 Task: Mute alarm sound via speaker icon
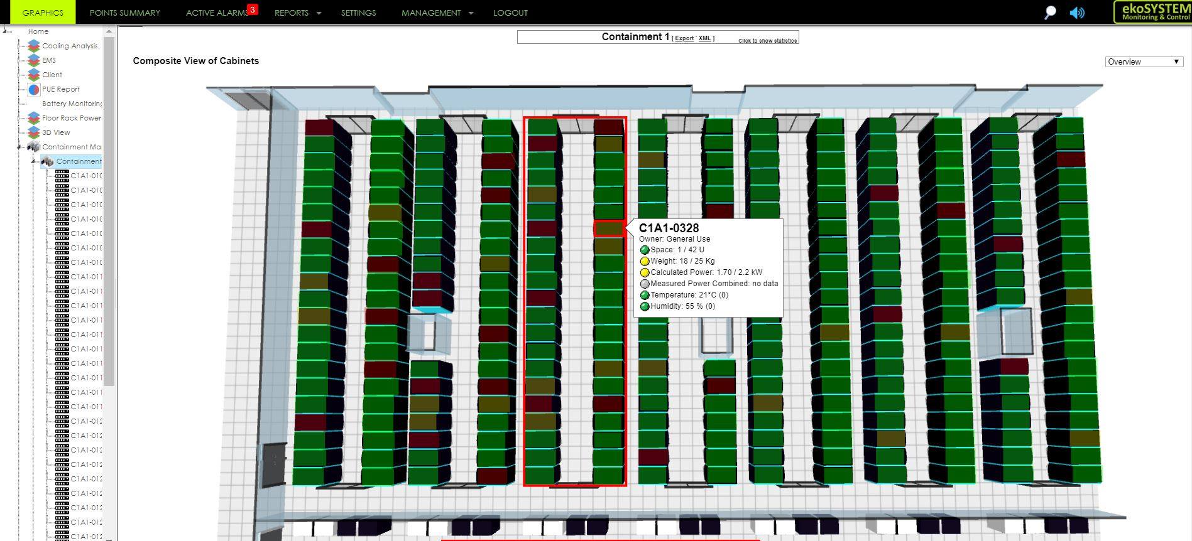1077,13
